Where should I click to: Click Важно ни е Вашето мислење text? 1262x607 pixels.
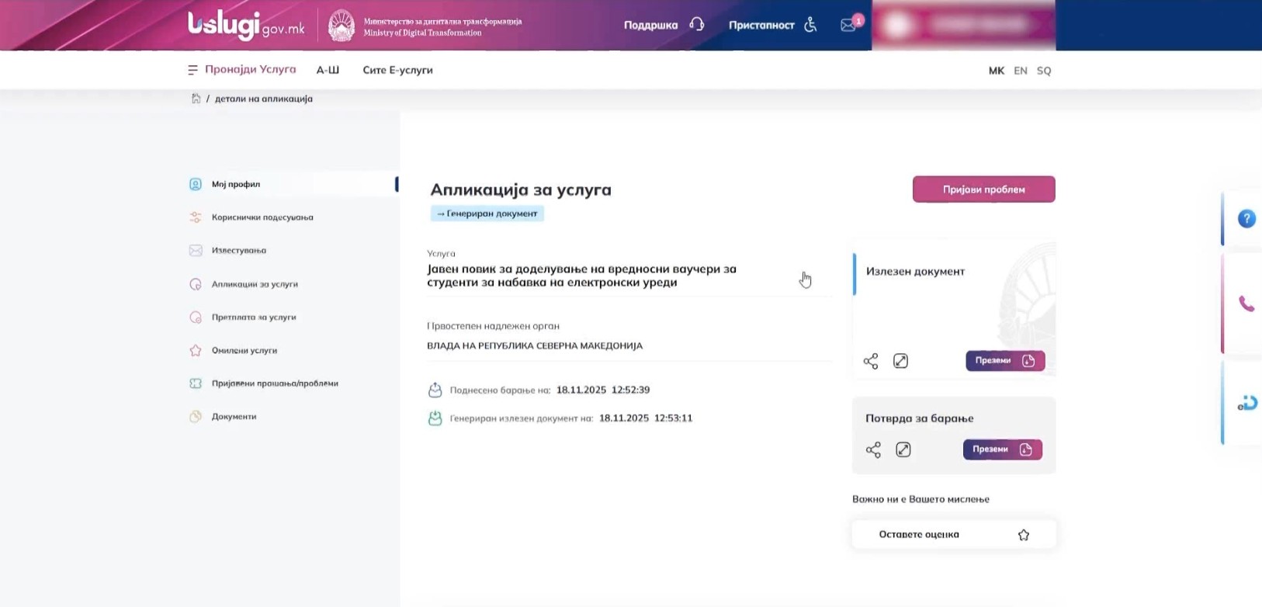920,499
